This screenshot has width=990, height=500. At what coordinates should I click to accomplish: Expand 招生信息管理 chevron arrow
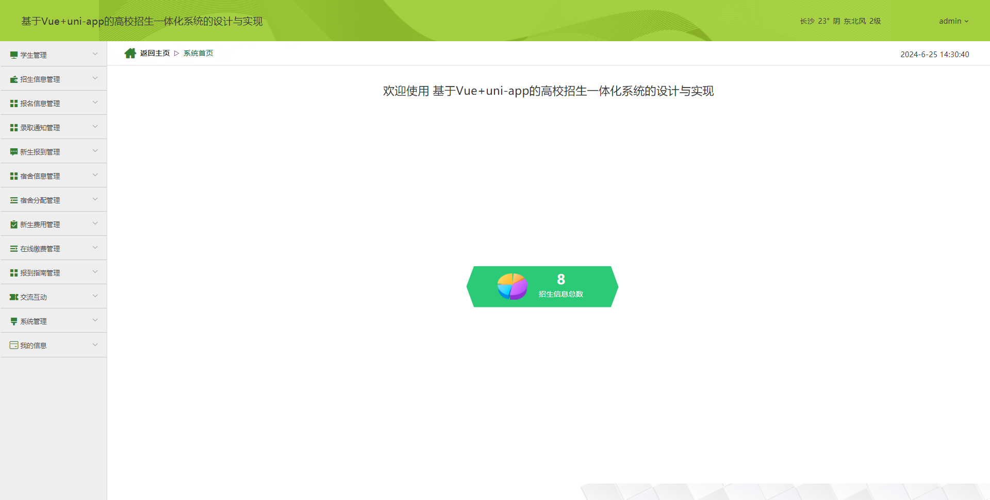[95, 78]
